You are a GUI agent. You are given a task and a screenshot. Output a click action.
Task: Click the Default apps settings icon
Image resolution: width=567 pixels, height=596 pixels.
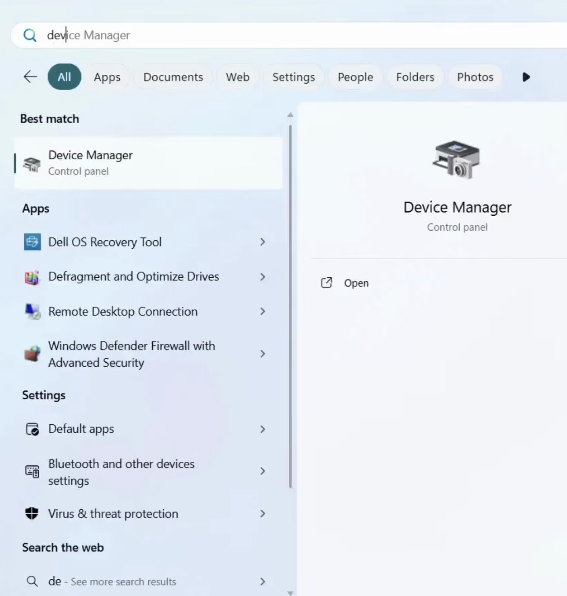(x=32, y=429)
